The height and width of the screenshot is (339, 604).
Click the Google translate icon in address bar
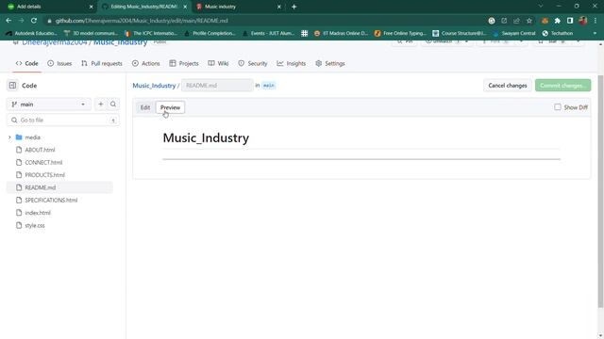492,21
